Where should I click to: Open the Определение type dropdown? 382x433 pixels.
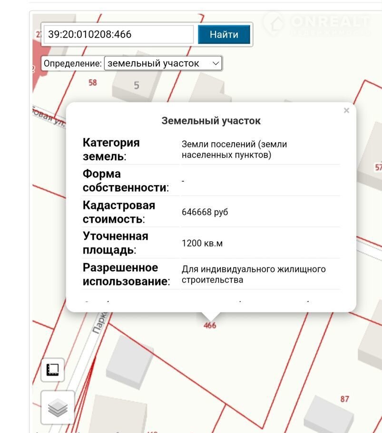click(163, 63)
